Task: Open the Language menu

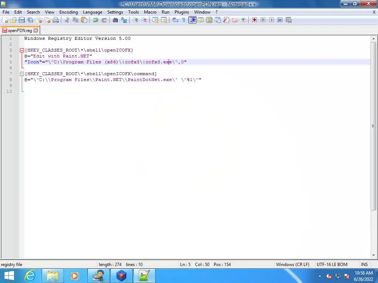Action: pos(93,12)
